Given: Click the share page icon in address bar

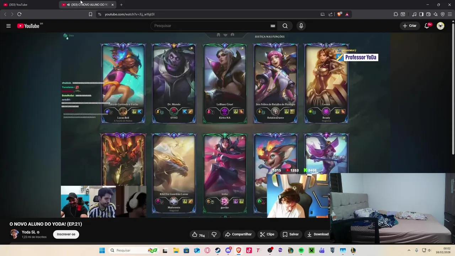Looking at the screenshot, I should click(331, 14).
